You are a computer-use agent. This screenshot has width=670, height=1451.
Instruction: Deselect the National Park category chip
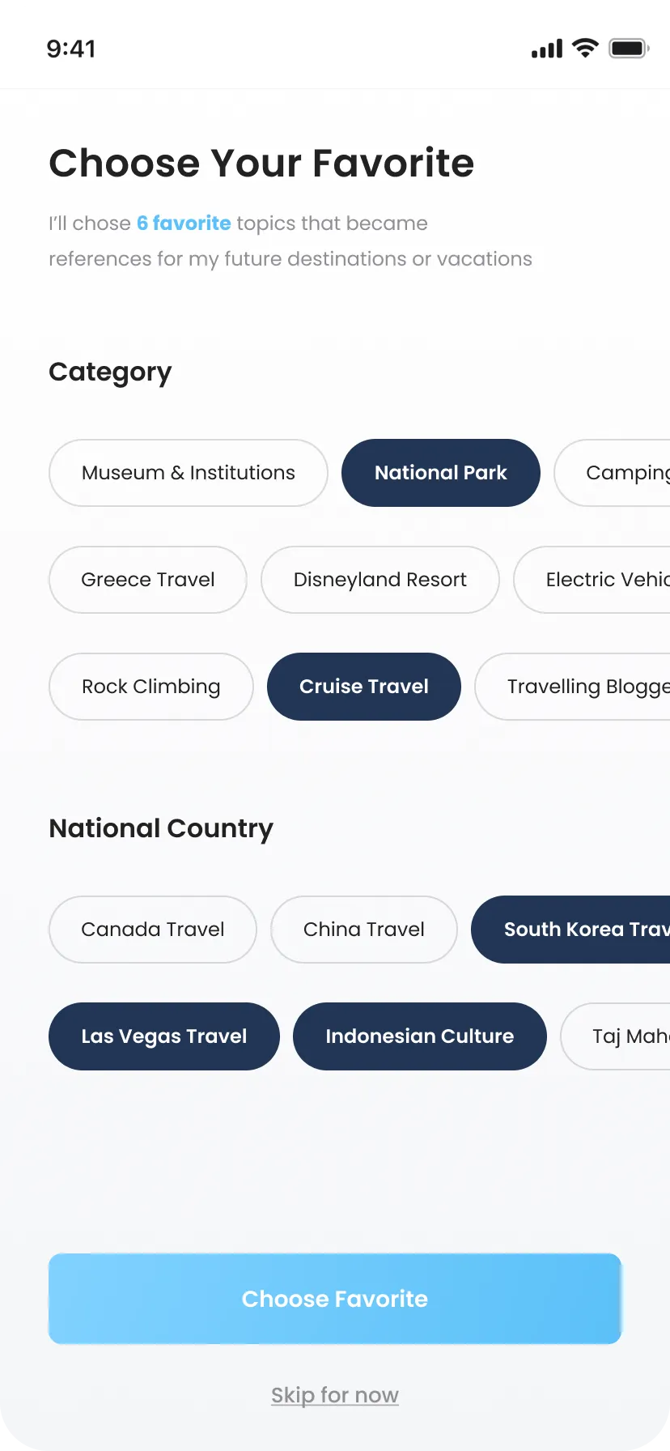441,473
